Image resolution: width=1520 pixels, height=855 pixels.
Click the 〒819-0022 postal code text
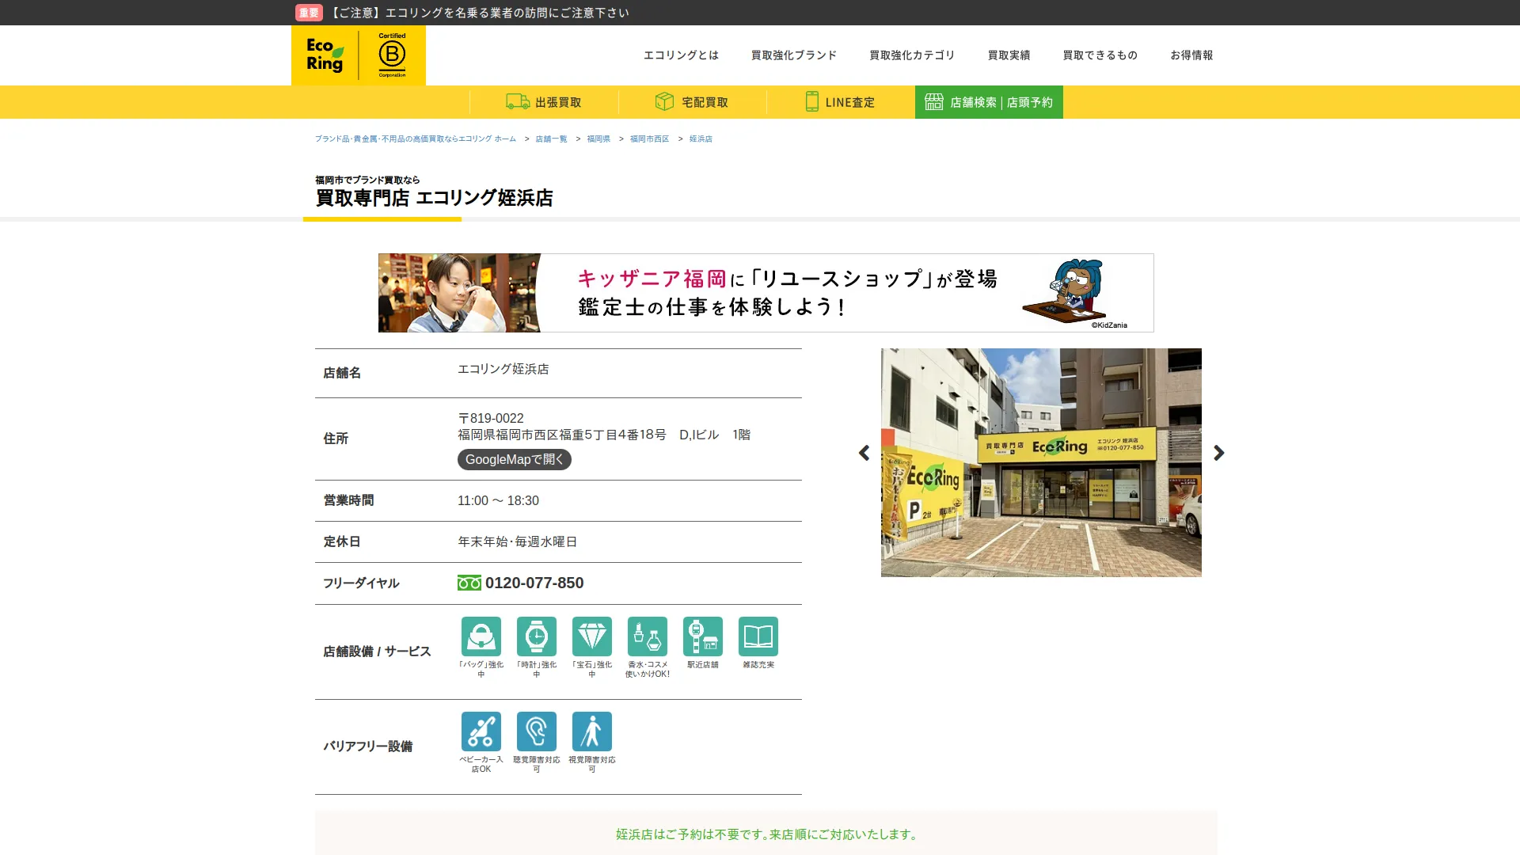click(491, 419)
